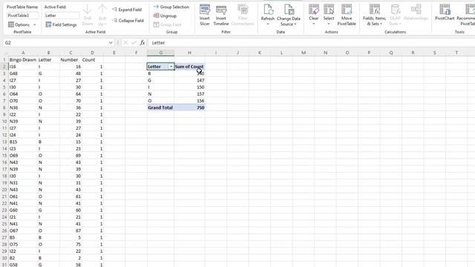The image size is (475, 267).
Task: Open the PivotTable Options dropdown arrow
Action: pos(35,24)
